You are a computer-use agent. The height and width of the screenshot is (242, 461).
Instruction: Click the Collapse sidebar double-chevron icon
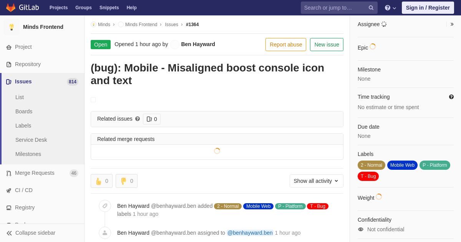(9, 233)
